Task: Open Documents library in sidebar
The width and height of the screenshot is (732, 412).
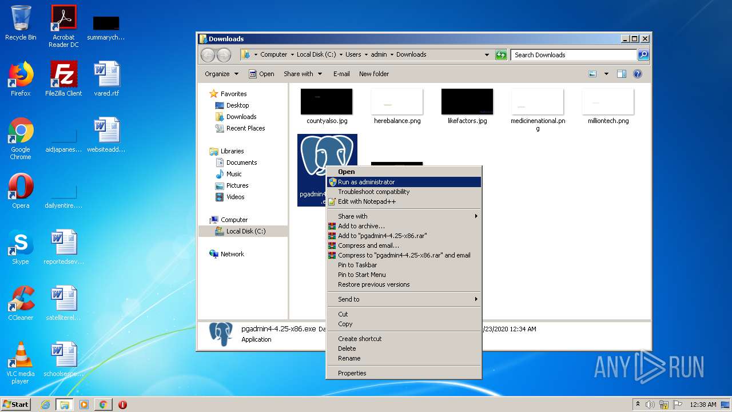Action: [x=236, y=163]
